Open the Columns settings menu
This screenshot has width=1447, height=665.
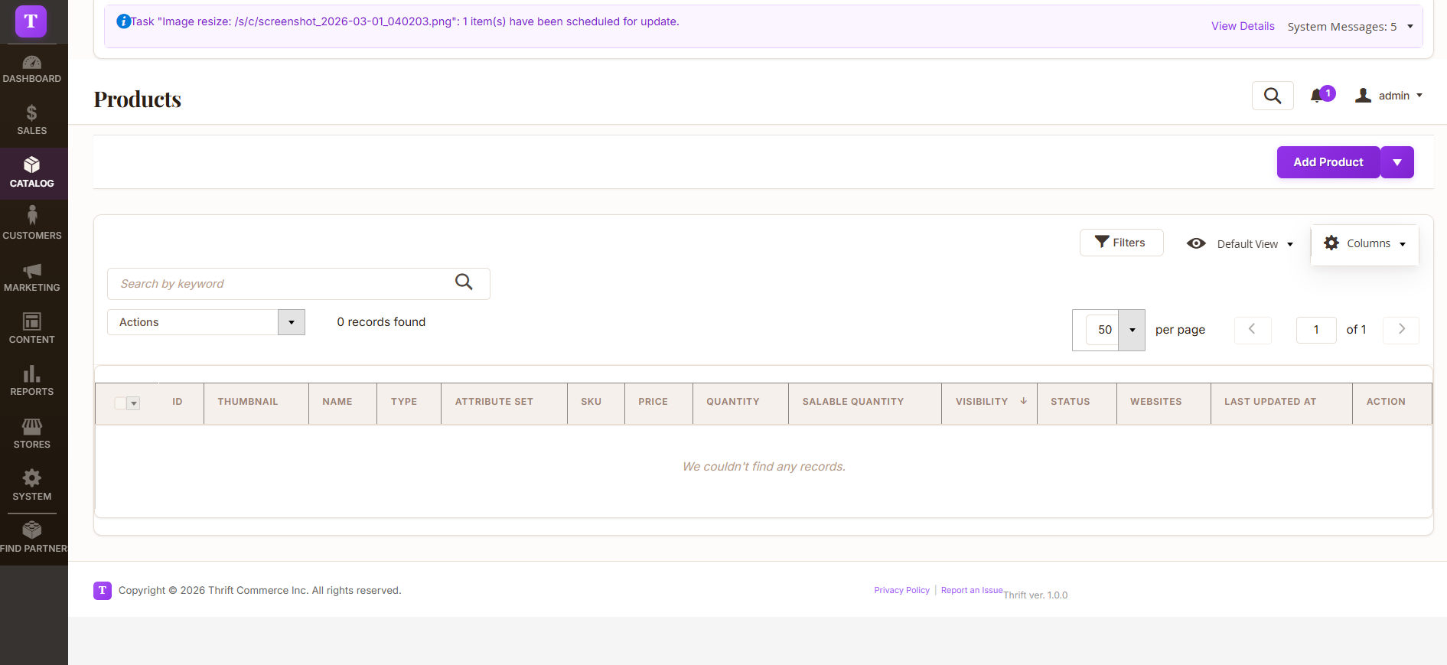click(x=1364, y=243)
